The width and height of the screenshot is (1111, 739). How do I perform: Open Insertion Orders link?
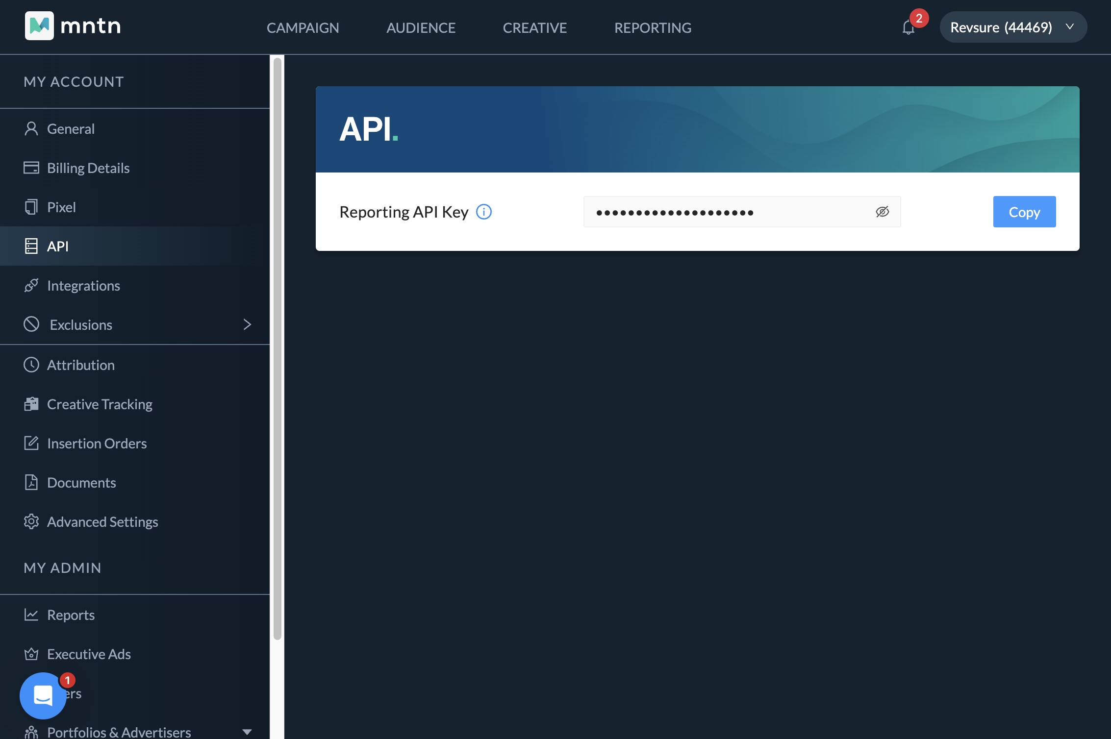pyautogui.click(x=97, y=443)
